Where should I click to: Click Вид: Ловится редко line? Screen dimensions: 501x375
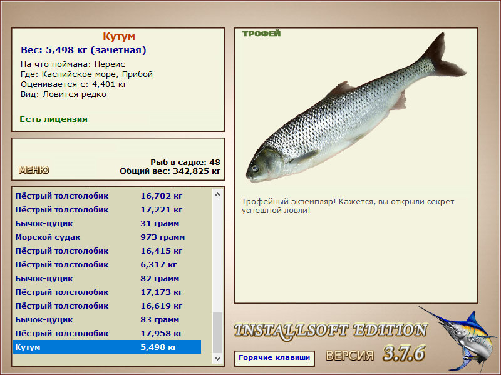(63, 94)
